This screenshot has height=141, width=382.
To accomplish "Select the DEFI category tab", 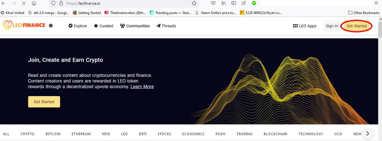I will click(143, 134).
